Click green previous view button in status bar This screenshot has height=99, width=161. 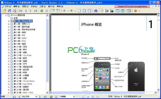coord(51,97)
